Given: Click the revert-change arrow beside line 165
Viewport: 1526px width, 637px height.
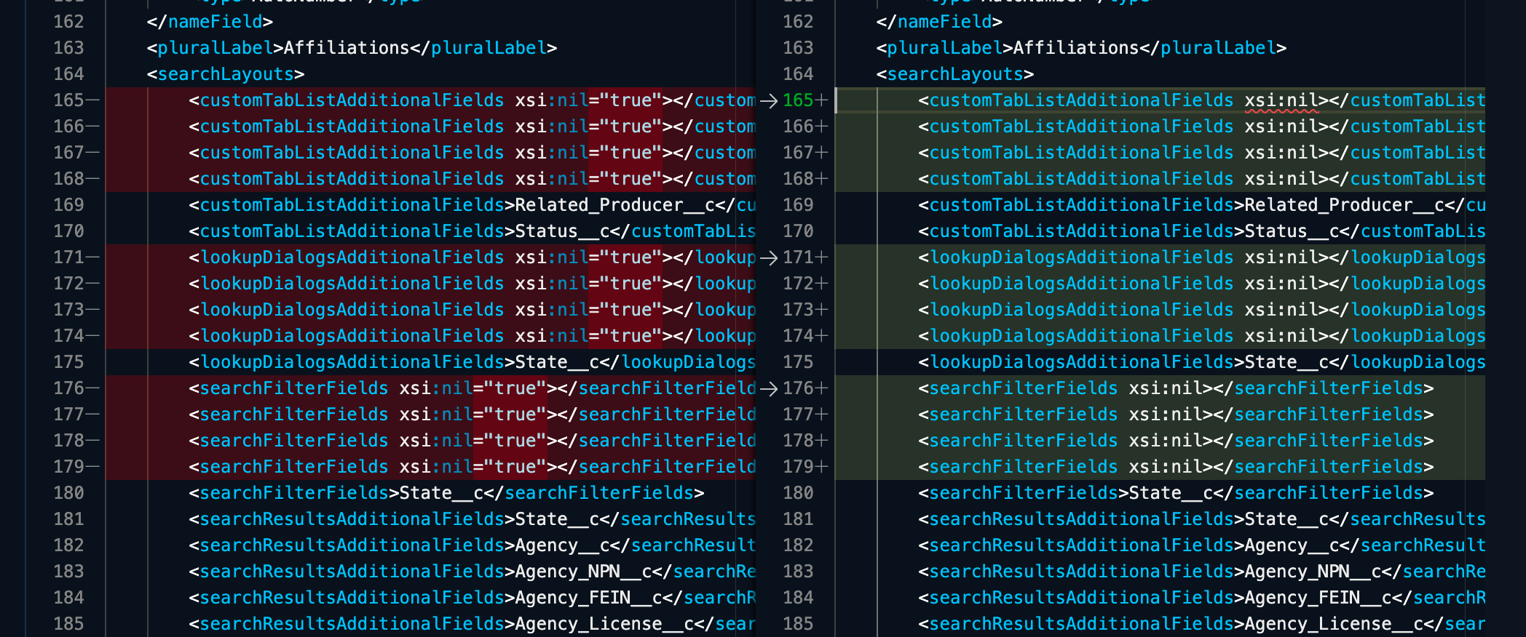Looking at the screenshot, I should pos(769,100).
